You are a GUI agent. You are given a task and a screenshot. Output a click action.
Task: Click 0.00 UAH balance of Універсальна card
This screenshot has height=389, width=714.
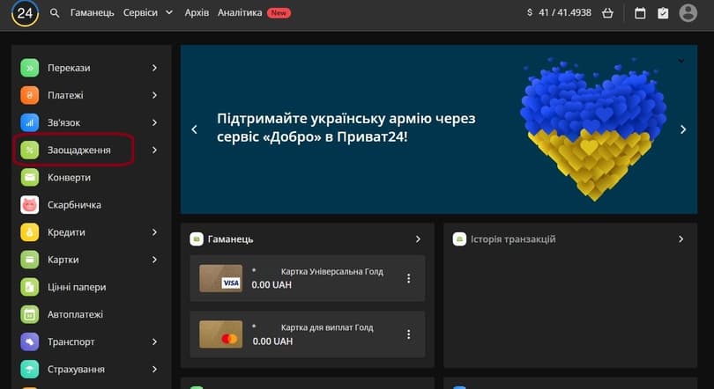click(x=271, y=285)
